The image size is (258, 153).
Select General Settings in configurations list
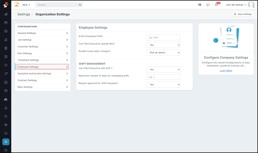pos(43,33)
